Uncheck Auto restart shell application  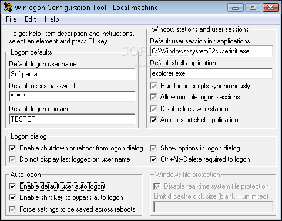[x=153, y=120]
